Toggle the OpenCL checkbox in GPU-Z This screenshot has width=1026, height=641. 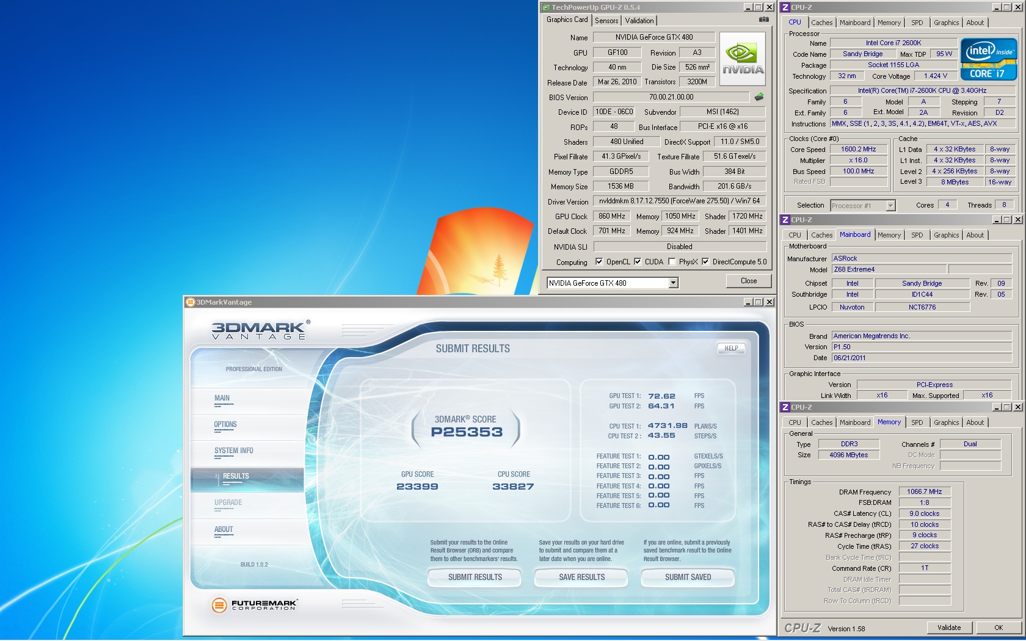pyautogui.click(x=599, y=261)
